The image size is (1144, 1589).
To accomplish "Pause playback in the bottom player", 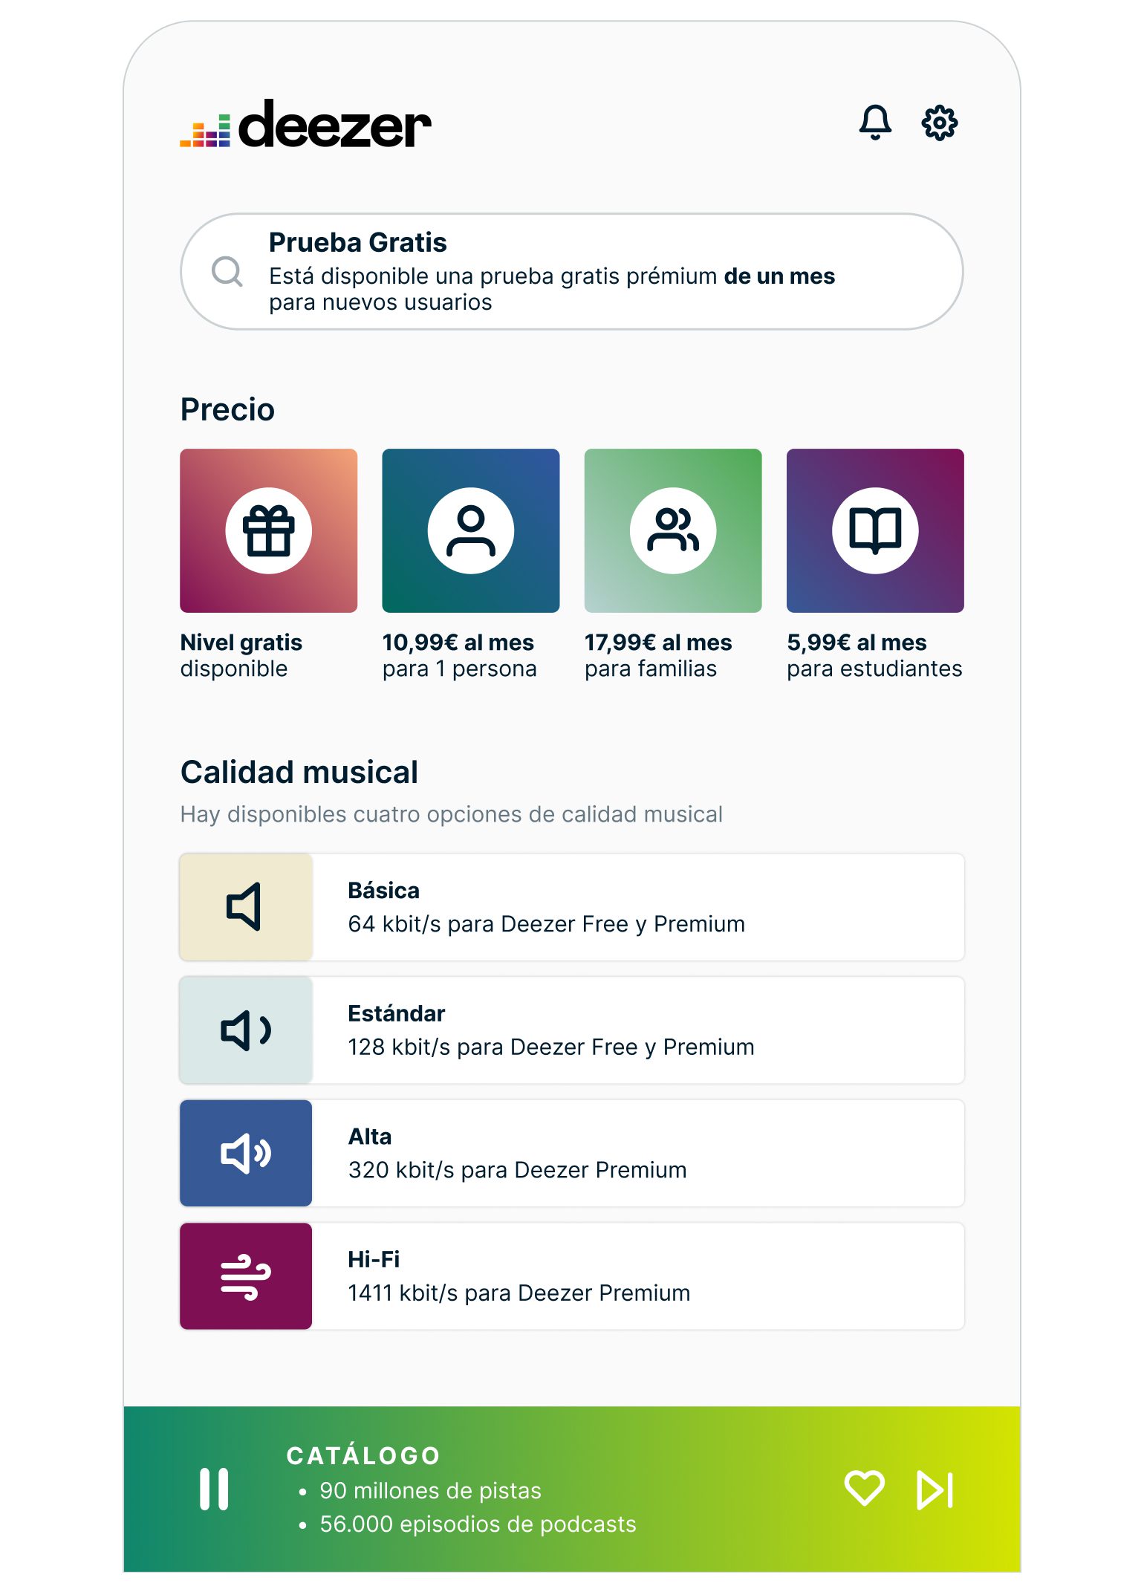I will click(214, 1489).
